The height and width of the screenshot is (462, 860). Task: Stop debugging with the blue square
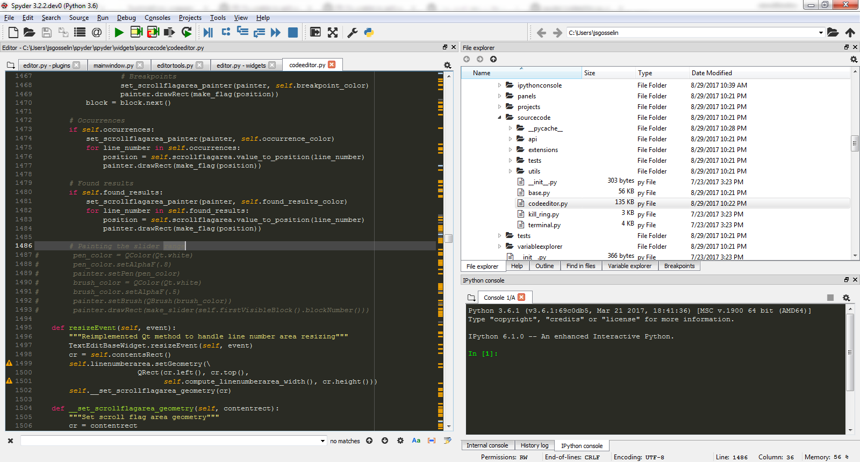(x=293, y=33)
